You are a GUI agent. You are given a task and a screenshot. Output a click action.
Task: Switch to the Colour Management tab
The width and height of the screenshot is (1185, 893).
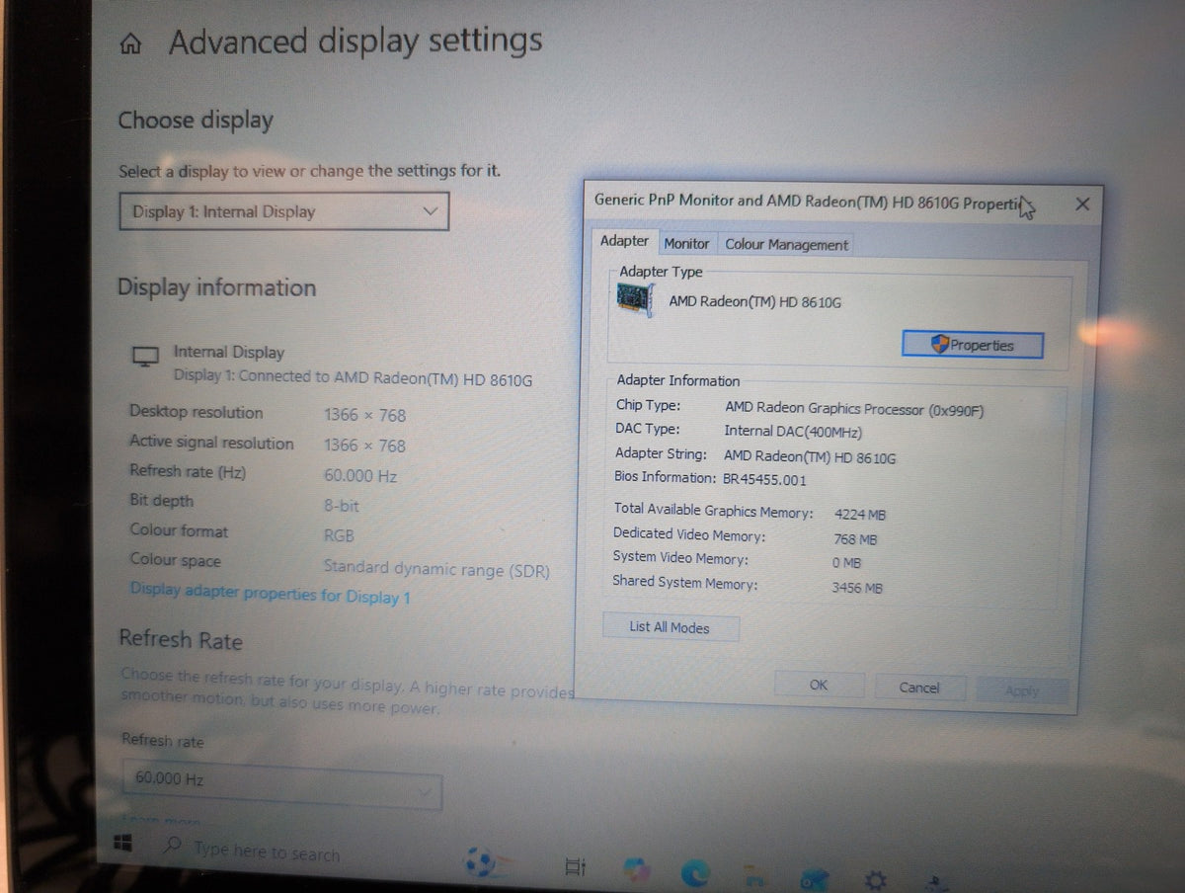[x=786, y=245]
